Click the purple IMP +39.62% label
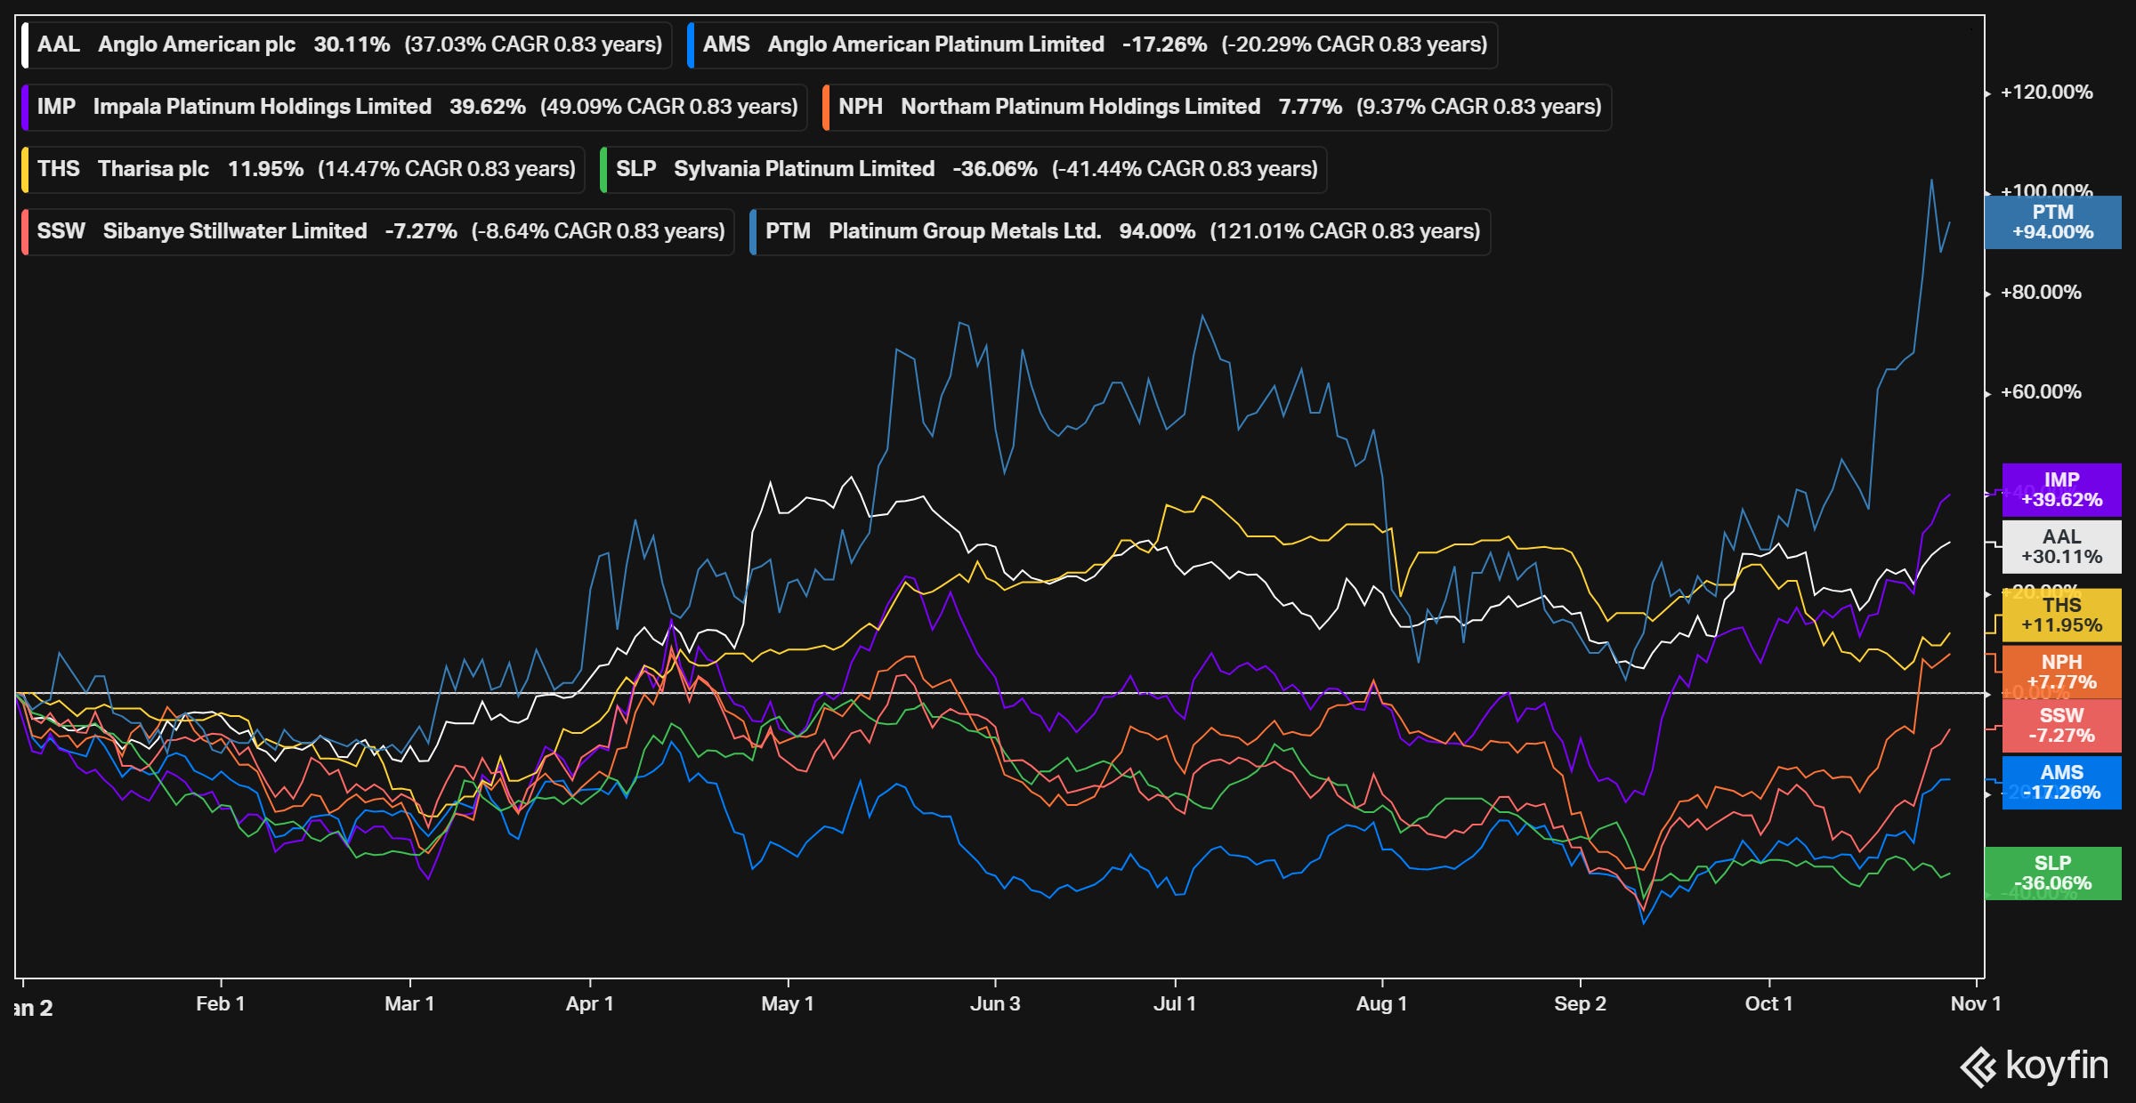This screenshot has width=2136, height=1103. 2061,490
